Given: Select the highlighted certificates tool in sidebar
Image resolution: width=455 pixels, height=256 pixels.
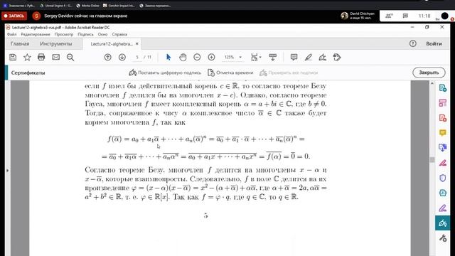Looking at the screenshot, I should pos(442,223).
